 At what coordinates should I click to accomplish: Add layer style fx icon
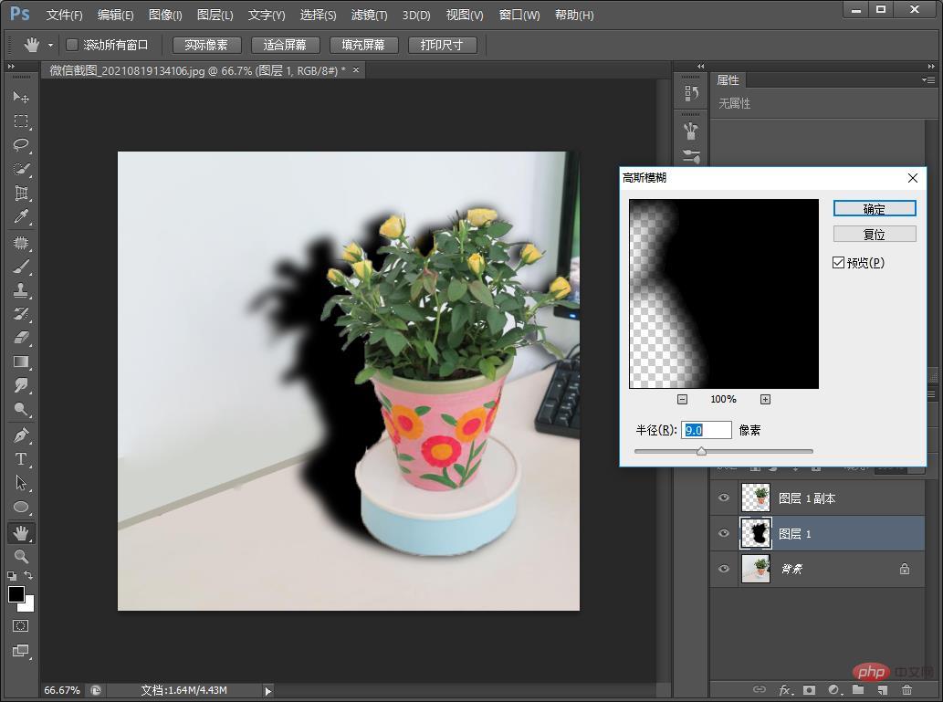click(785, 689)
